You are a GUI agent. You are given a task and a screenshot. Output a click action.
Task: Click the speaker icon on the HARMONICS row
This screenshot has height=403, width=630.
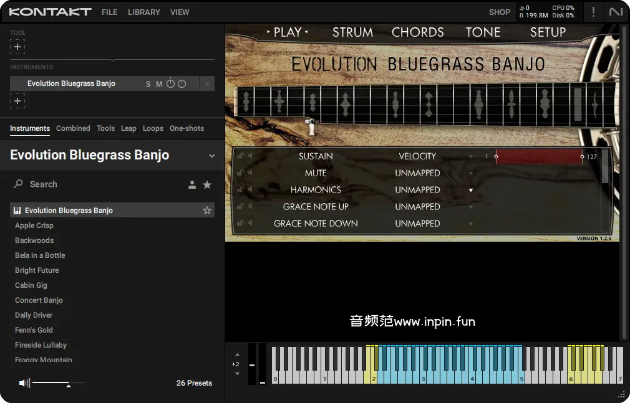(250, 190)
